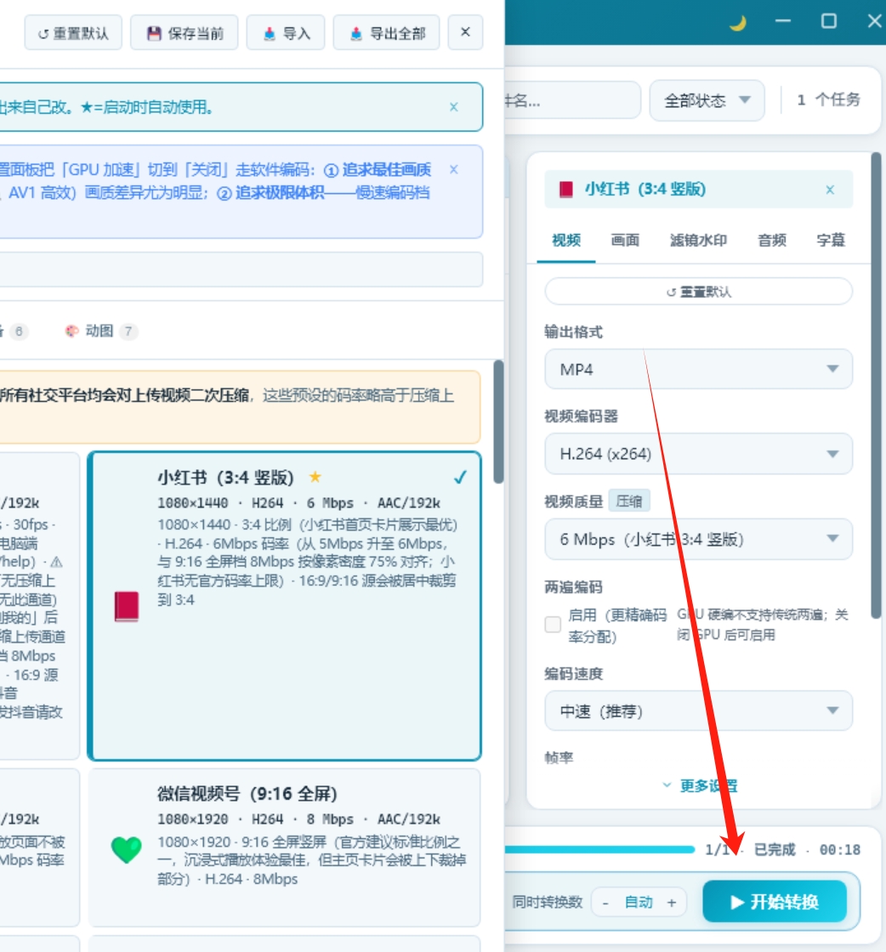
Task: Click the 重置默认 button in preset toolbar
Action: click(73, 33)
